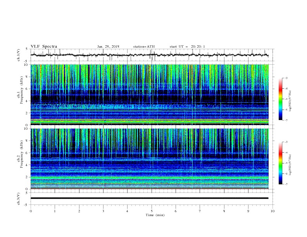Click the "VLF Spectra" plot title
307x237 pixels.
44,46
